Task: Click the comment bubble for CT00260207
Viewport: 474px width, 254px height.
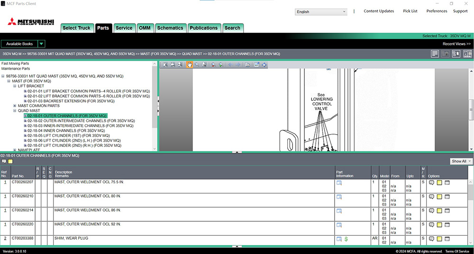Action: pos(432,182)
